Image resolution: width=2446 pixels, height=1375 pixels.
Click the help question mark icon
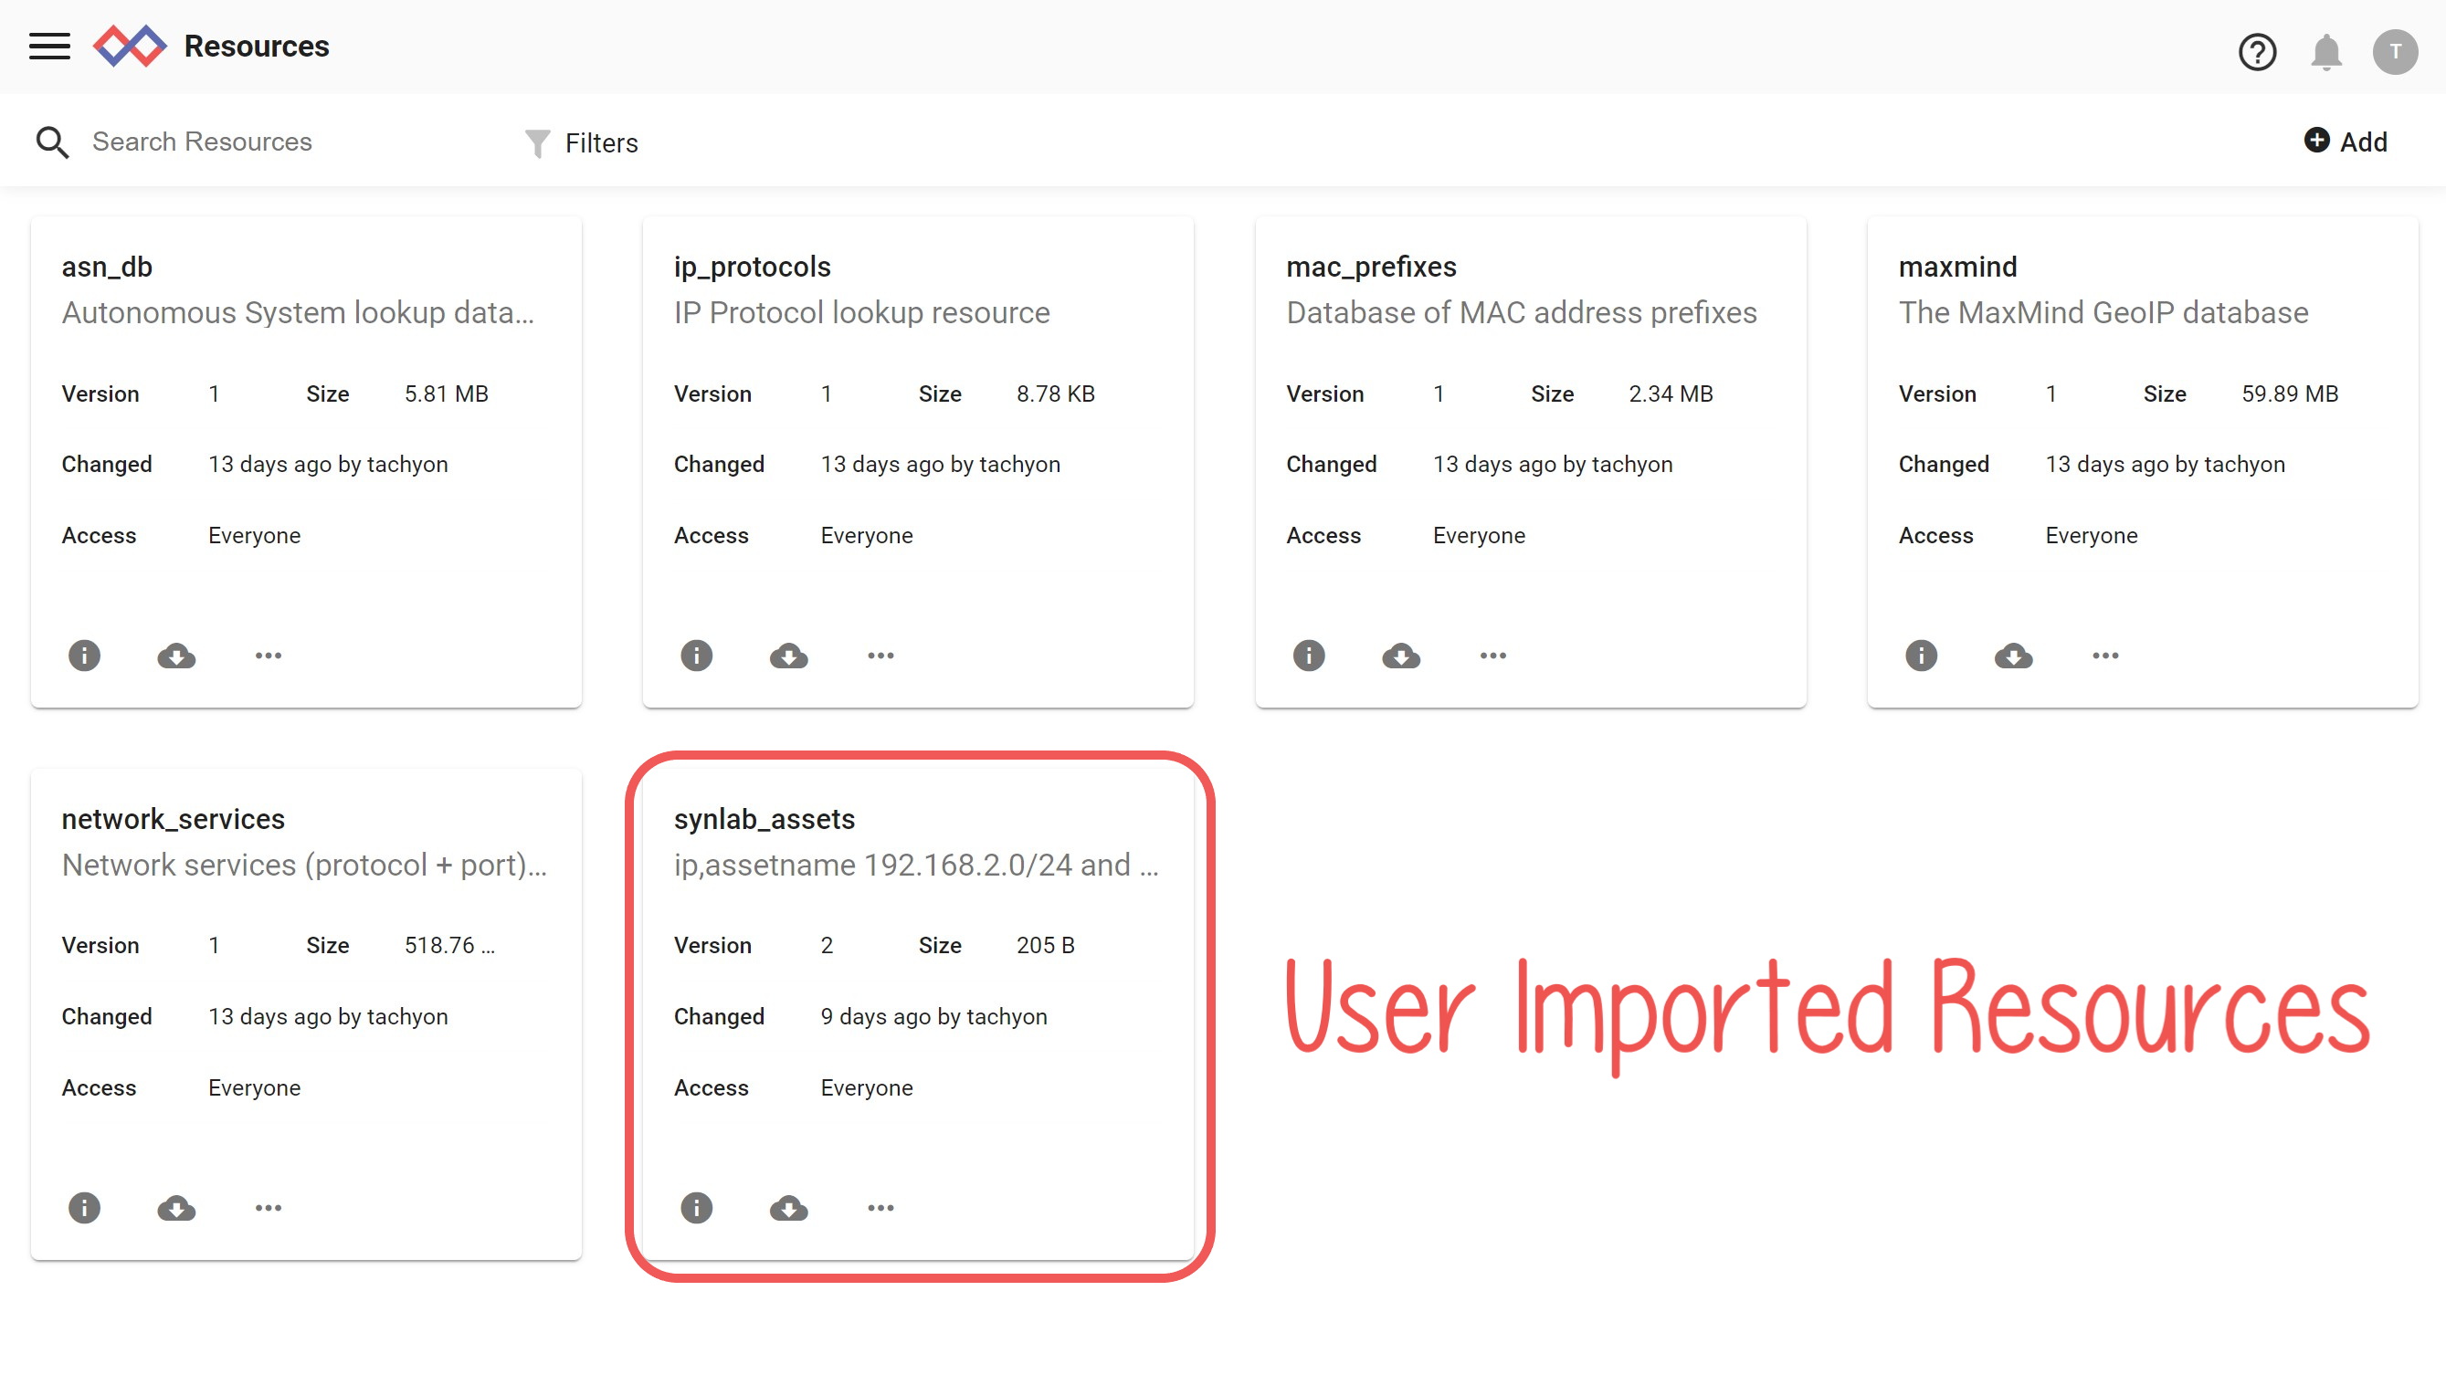[2257, 51]
